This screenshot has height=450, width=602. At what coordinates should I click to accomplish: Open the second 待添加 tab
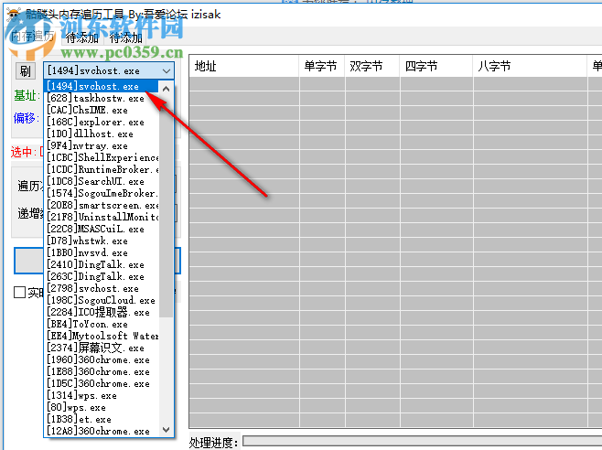[x=126, y=37]
